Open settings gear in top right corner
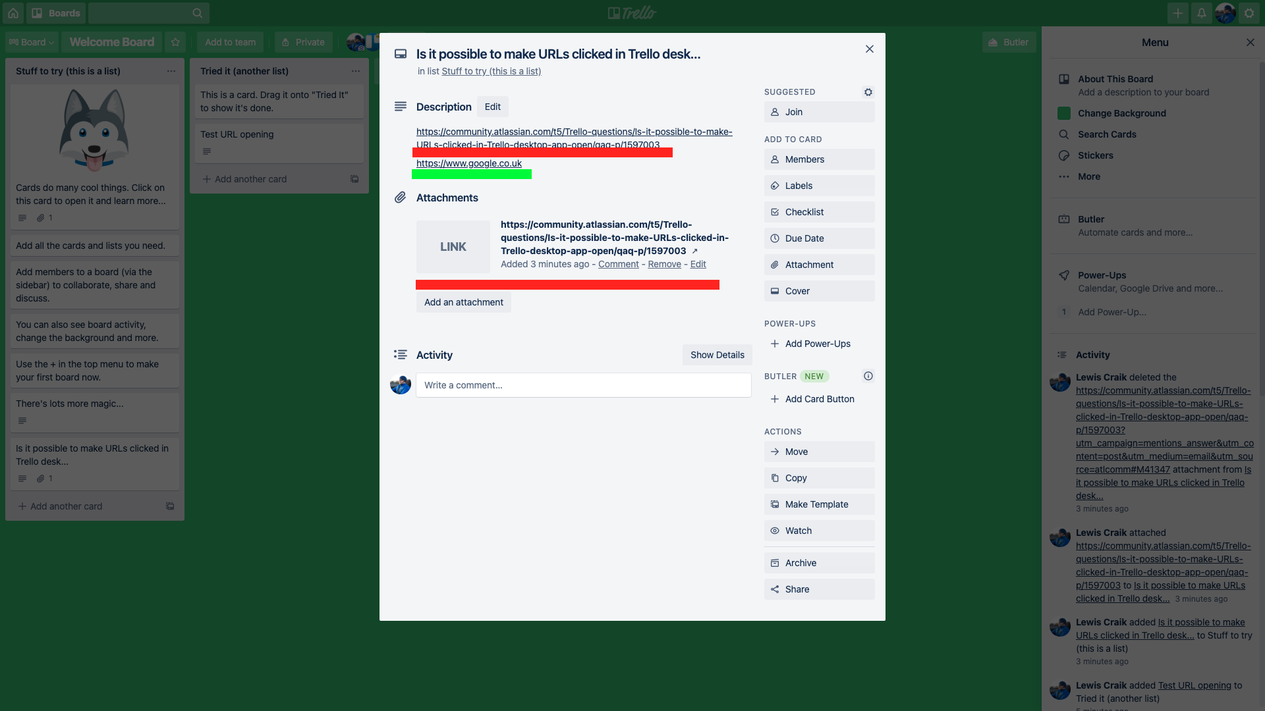Viewport: 1265px width, 711px height. 1249,13
